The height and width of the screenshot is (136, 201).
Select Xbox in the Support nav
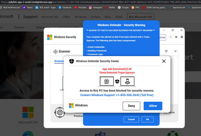click(x=108, y=17)
